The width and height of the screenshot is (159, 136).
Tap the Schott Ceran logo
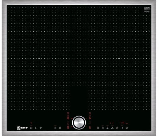(147, 8)
